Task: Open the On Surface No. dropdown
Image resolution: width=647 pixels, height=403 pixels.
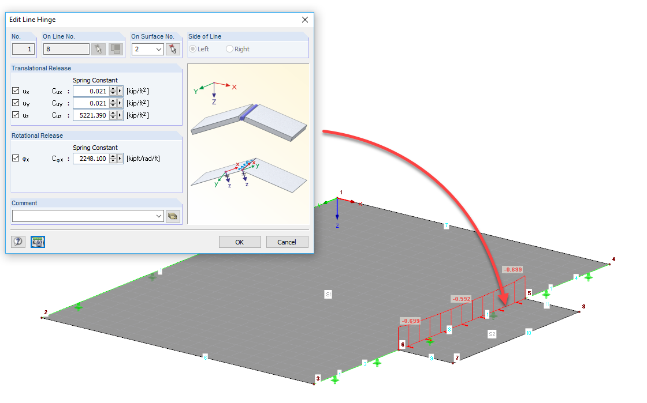Action: (x=159, y=49)
